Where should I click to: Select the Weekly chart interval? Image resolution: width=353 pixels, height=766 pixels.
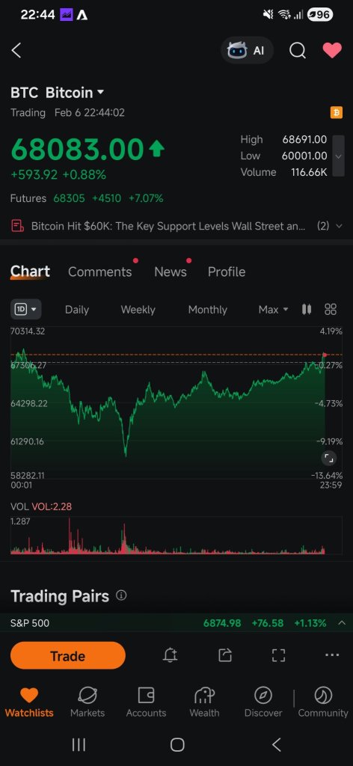tap(138, 310)
